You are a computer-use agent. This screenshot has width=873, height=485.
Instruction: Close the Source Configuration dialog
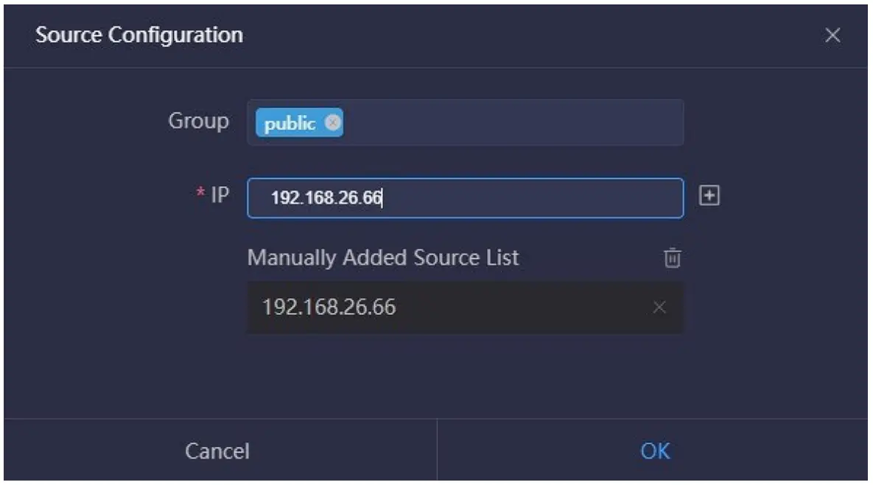point(832,35)
